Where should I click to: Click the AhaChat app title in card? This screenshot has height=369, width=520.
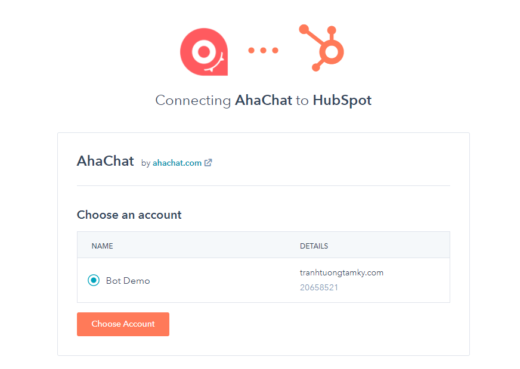tap(106, 161)
